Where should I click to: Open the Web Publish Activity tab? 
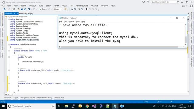44,97
